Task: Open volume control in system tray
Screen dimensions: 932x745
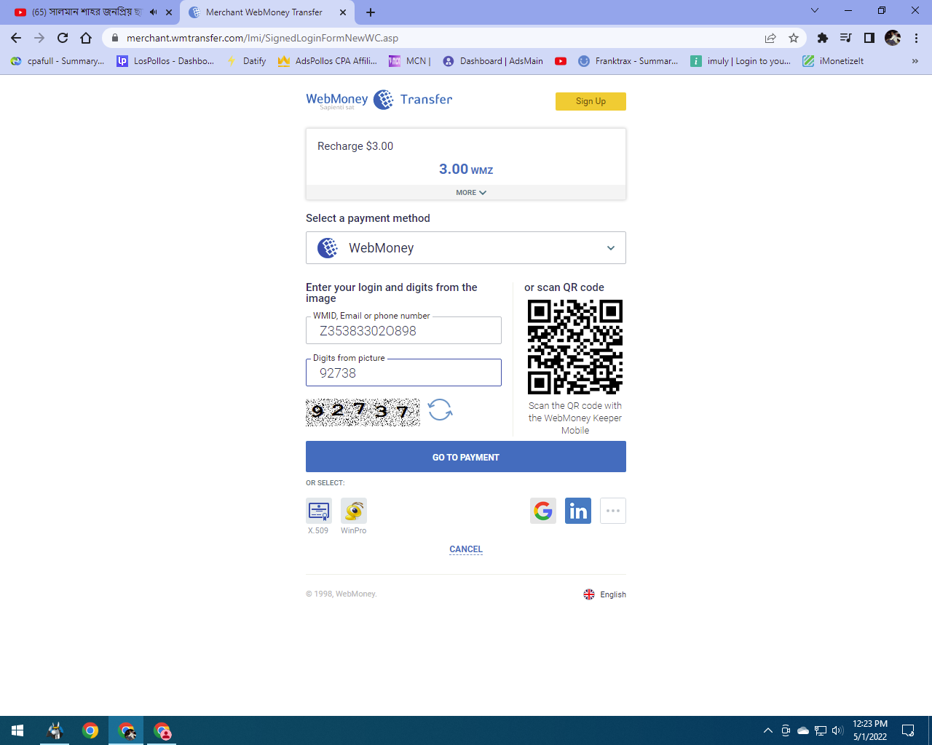Action: 837,730
